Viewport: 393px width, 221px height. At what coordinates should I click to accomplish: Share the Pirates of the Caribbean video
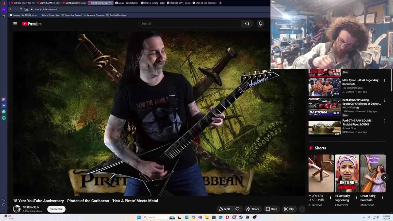[252, 209]
